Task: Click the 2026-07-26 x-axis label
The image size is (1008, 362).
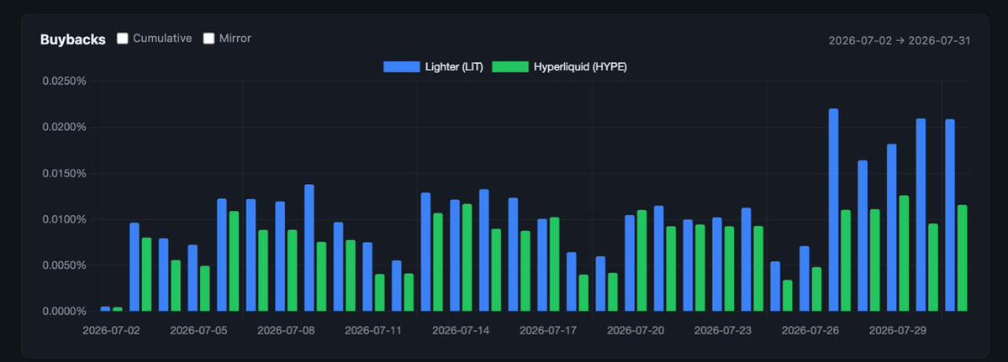Action: (x=810, y=331)
